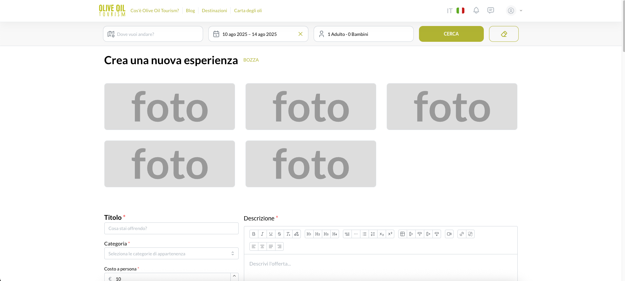Click the eraser reset filters button

(504, 34)
